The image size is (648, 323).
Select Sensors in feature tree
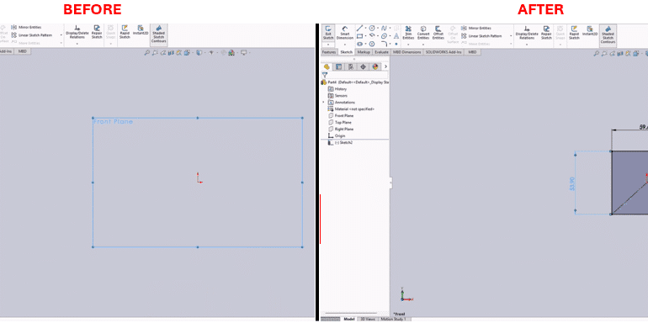337,95
